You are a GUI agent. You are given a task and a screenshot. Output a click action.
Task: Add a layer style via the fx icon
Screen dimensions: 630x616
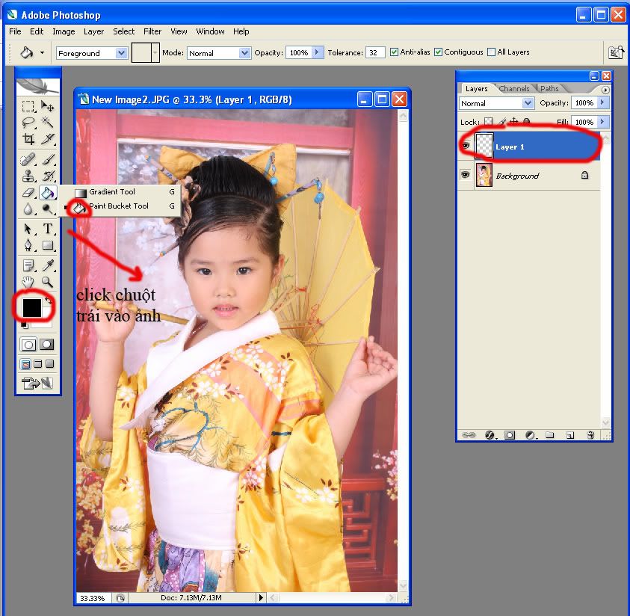[x=490, y=434]
